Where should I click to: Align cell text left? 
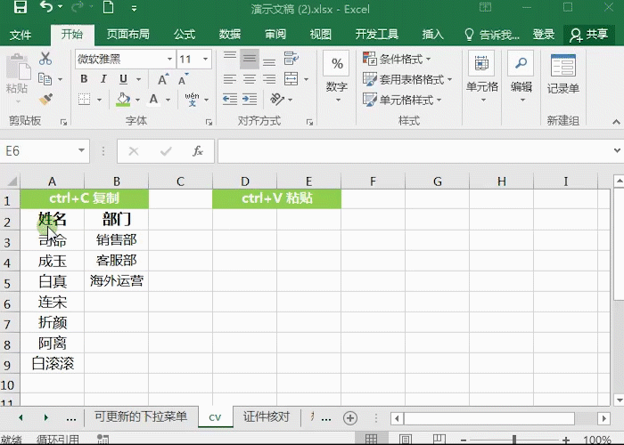230,79
